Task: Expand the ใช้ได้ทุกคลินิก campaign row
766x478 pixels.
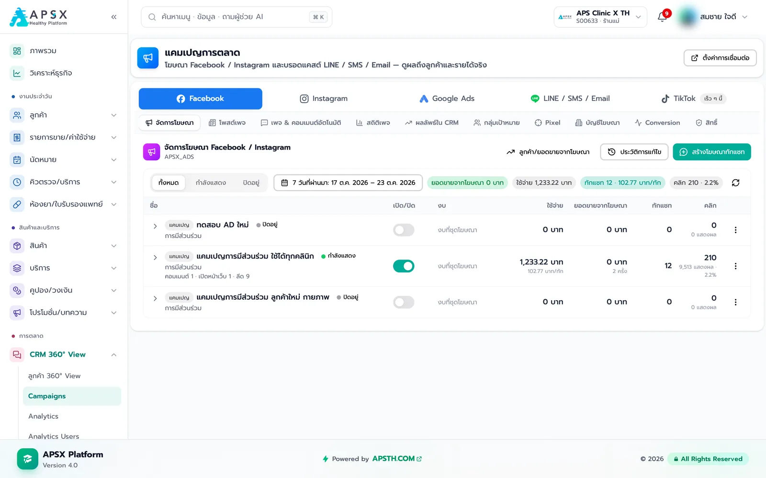Action: click(x=155, y=258)
